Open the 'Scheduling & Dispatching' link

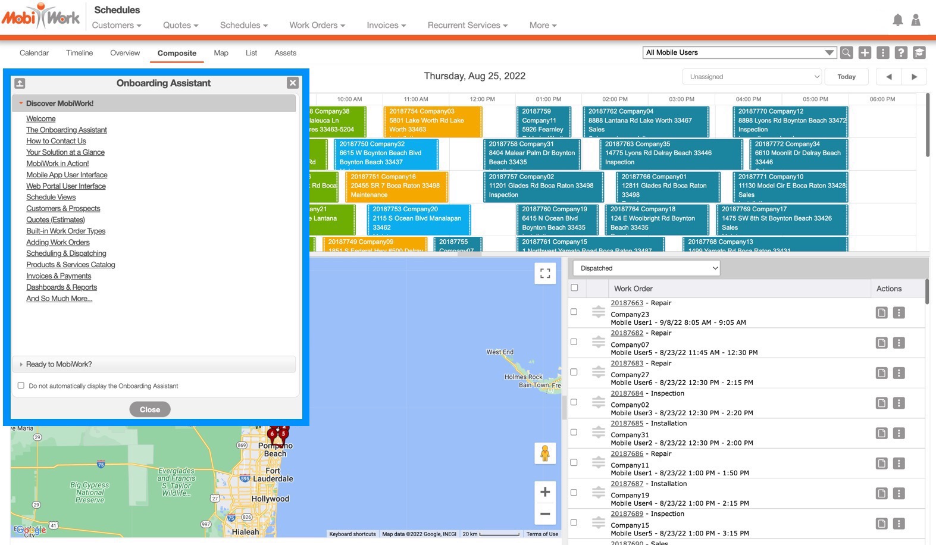[66, 253]
